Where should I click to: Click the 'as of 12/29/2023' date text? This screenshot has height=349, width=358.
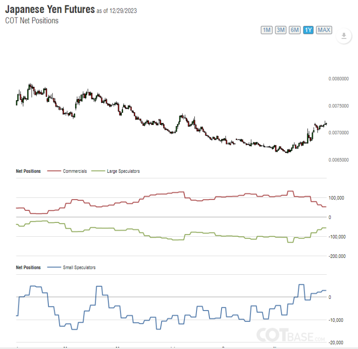[117, 11]
